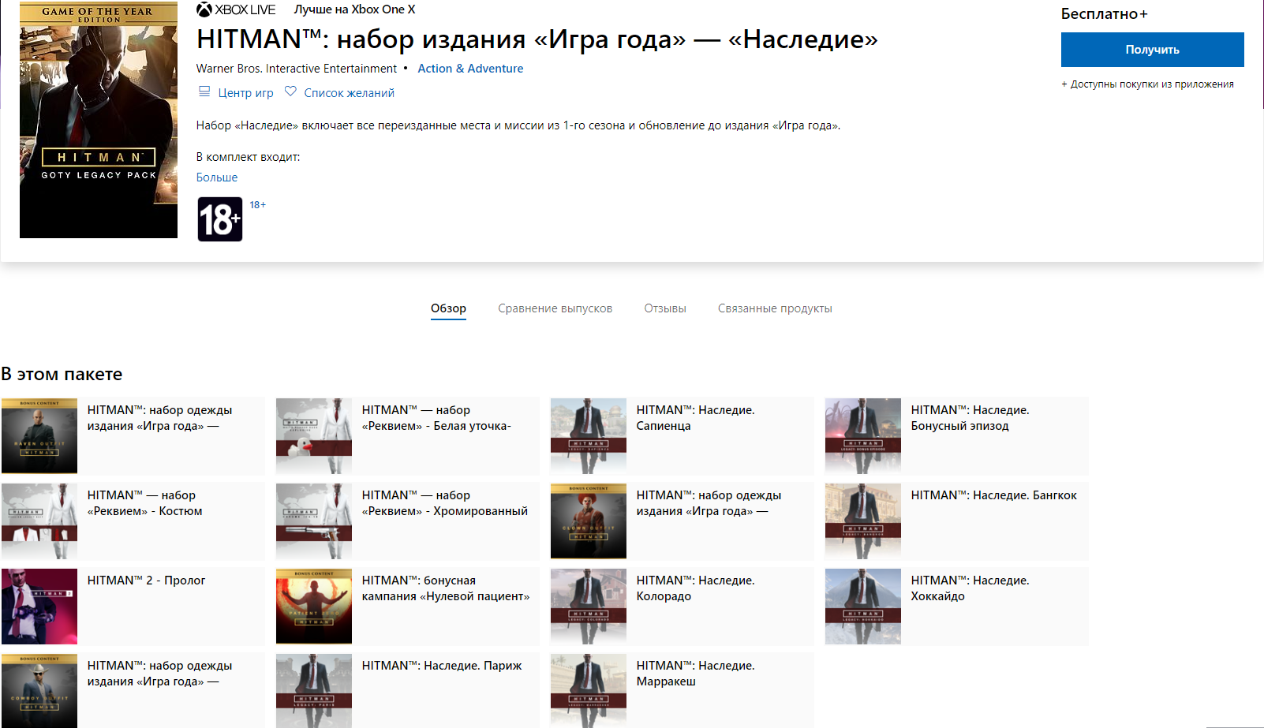Click the "Доступны покупки из приложения" note
The width and height of the screenshot is (1264, 728).
pyautogui.click(x=1147, y=84)
